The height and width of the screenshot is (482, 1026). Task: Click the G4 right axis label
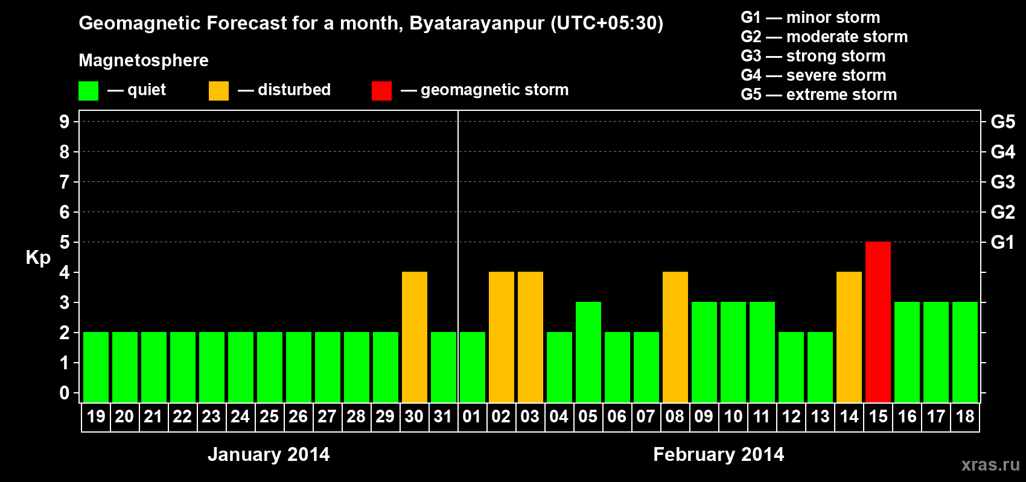coord(1003,152)
